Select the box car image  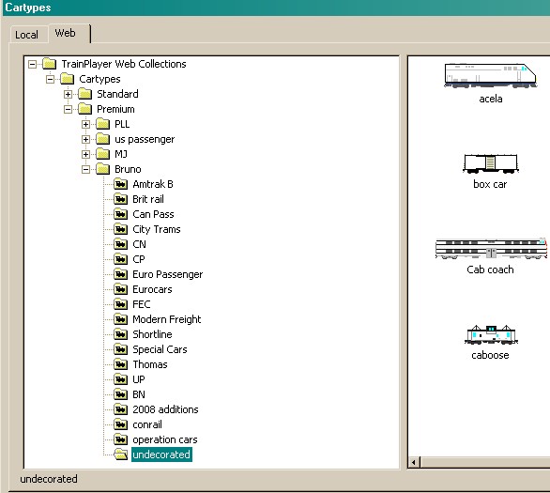(490, 164)
